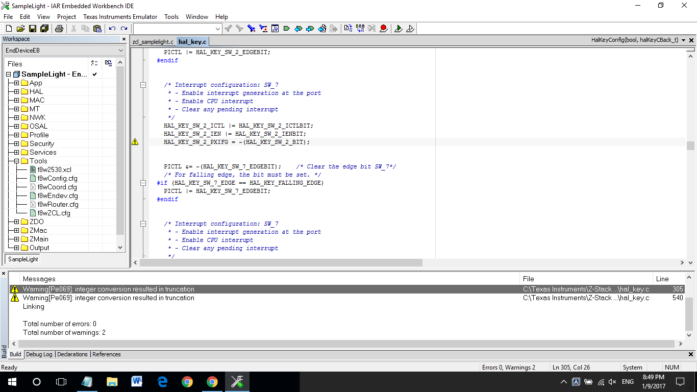
Task: Open the Project menu
Action: [x=66, y=17]
